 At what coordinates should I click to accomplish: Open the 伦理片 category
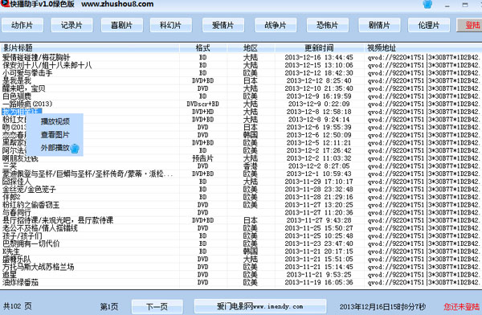click(429, 25)
